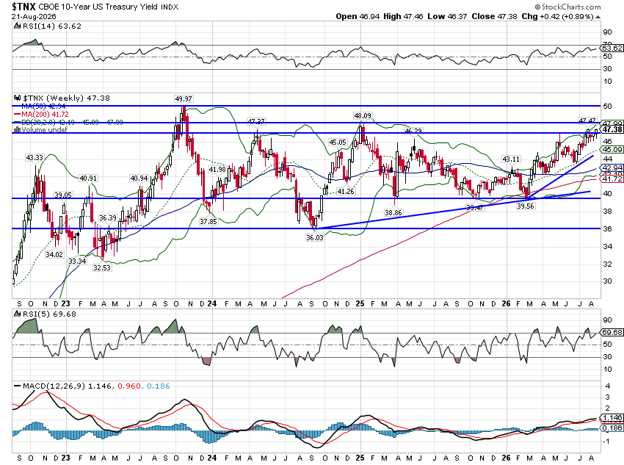Click the 43.11 price label
This screenshot has height=465, width=624.
(x=511, y=159)
